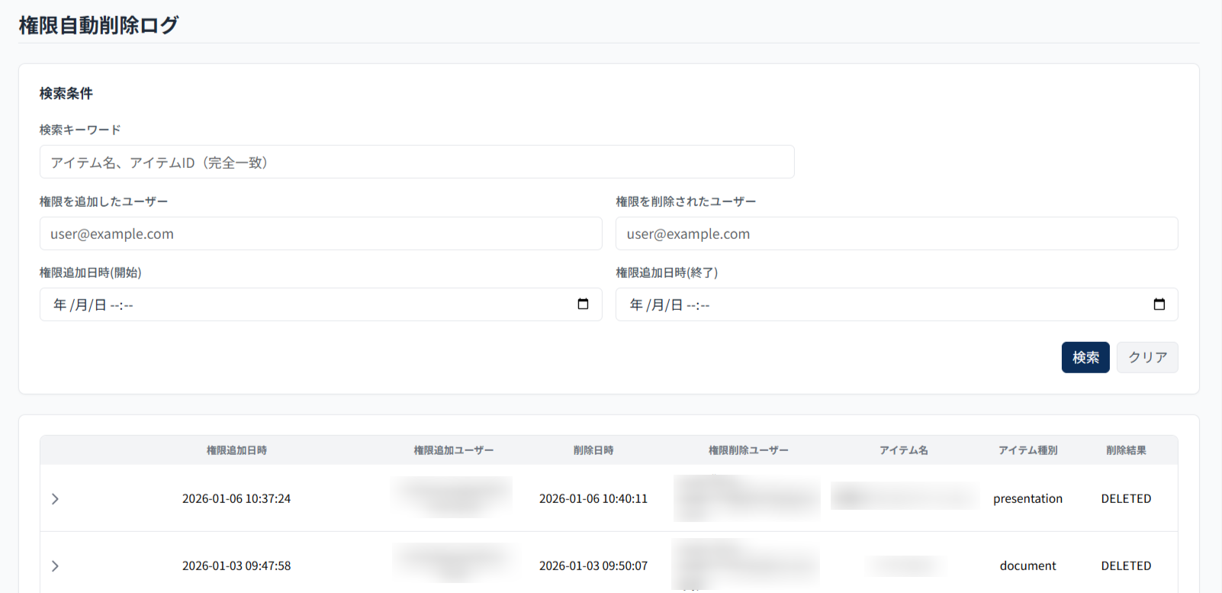Select the アイテム種別 column header
Viewport: 1222px width, 593px height.
click(1027, 451)
